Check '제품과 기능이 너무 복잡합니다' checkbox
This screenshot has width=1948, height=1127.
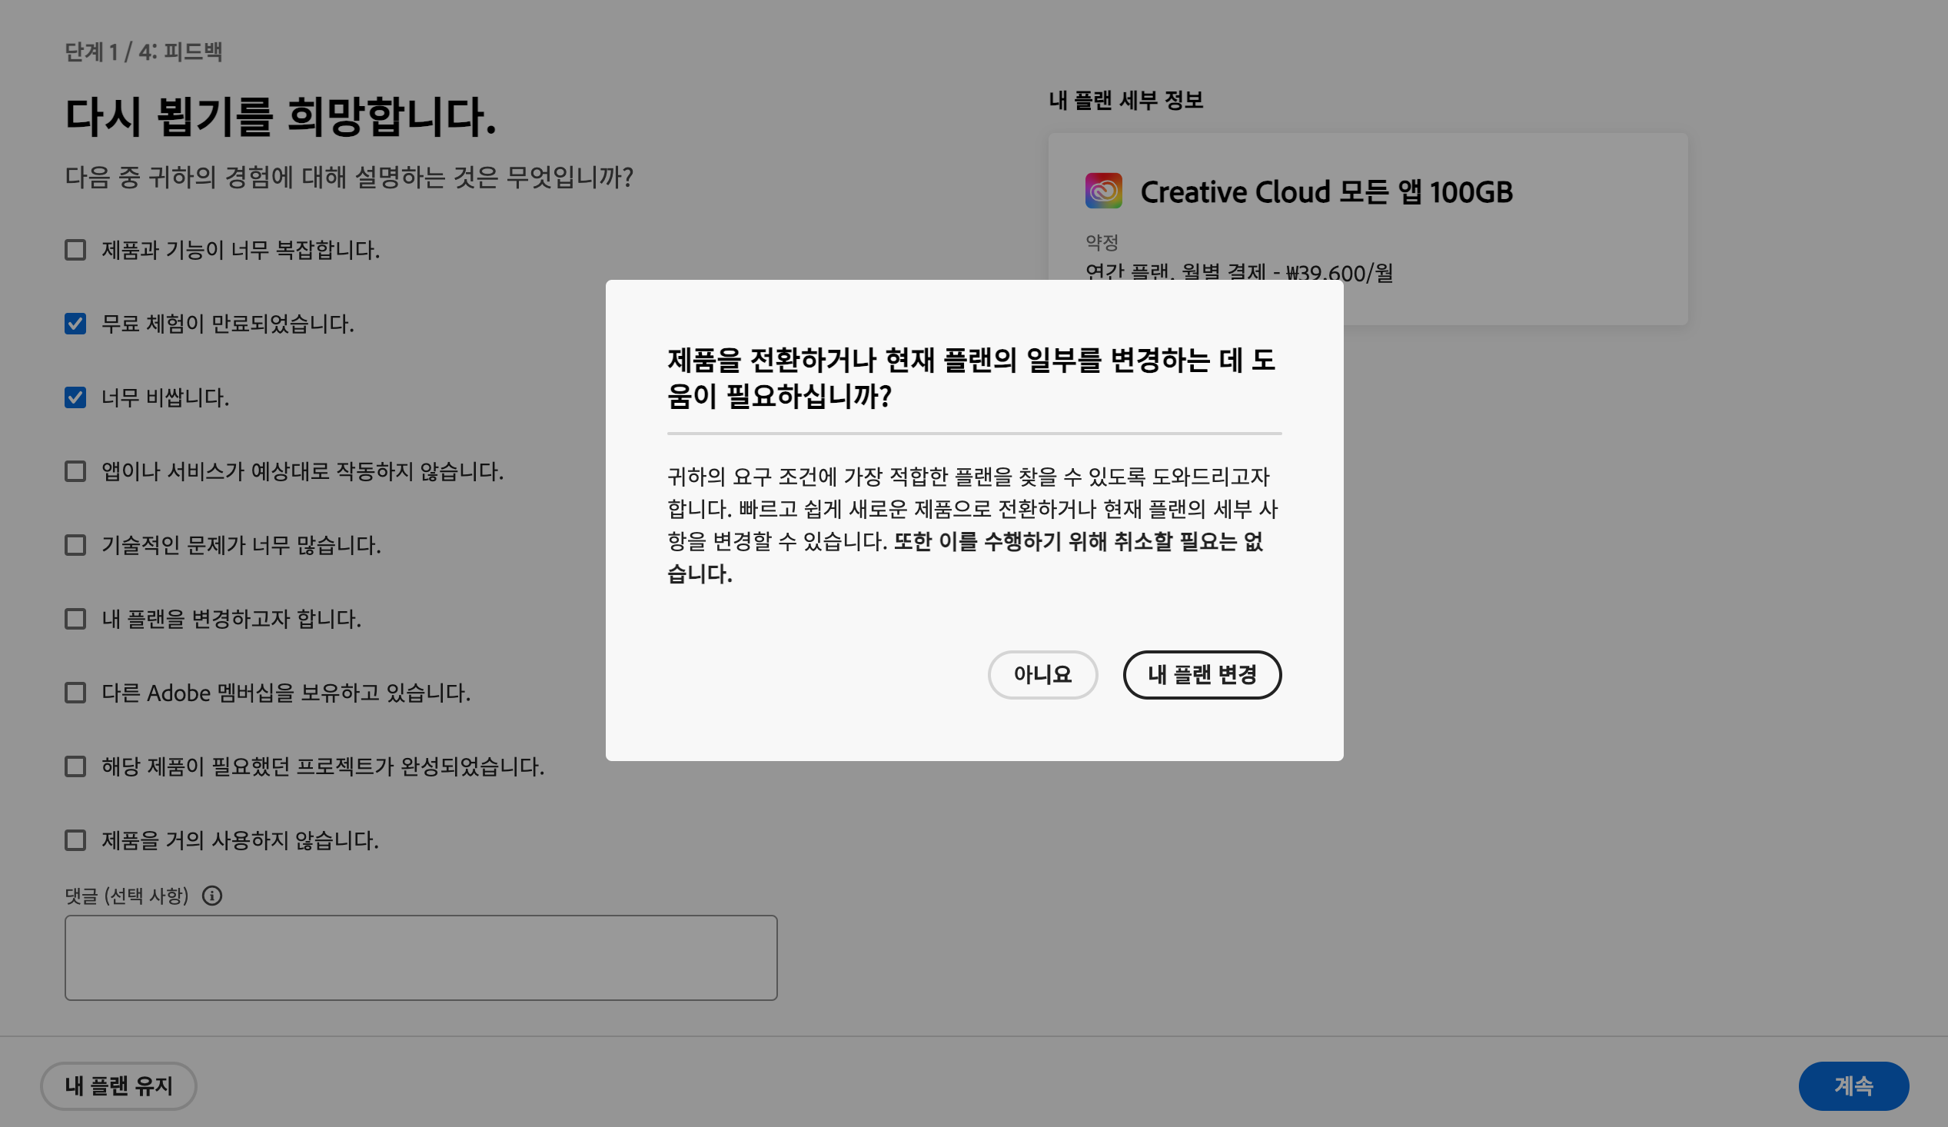[x=75, y=250]
